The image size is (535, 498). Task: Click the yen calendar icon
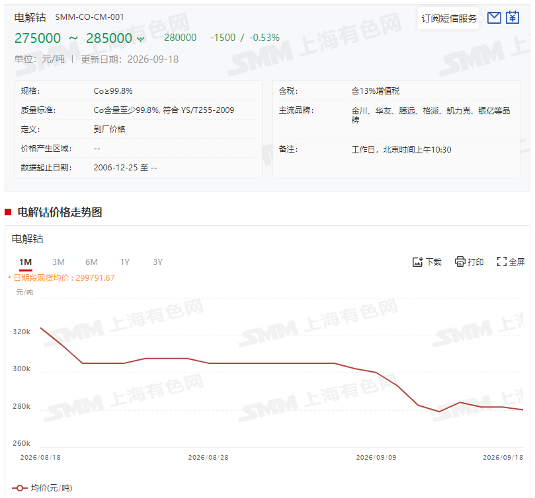pyautogui.click(x=512, y=17)
